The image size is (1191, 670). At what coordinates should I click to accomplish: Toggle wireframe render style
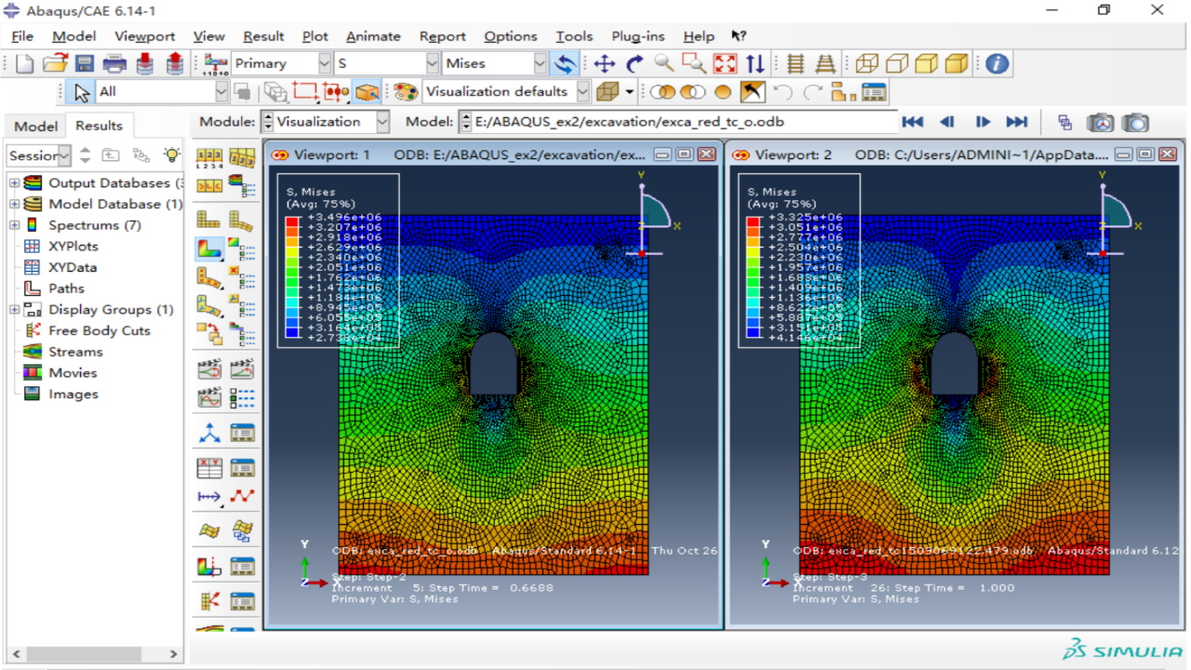pos(867,63)
